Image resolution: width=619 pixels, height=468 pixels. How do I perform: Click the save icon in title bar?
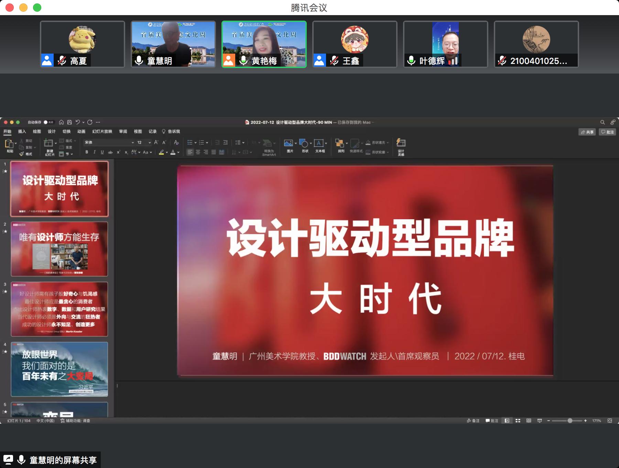(69, 122)
